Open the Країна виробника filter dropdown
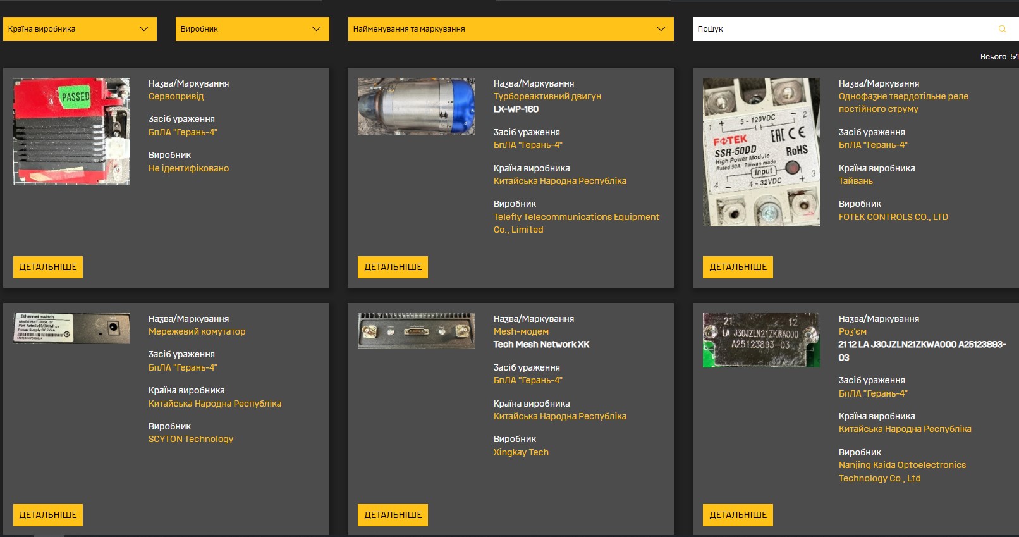The height and width of the screenshot is (537, 1019). point(80,29)
